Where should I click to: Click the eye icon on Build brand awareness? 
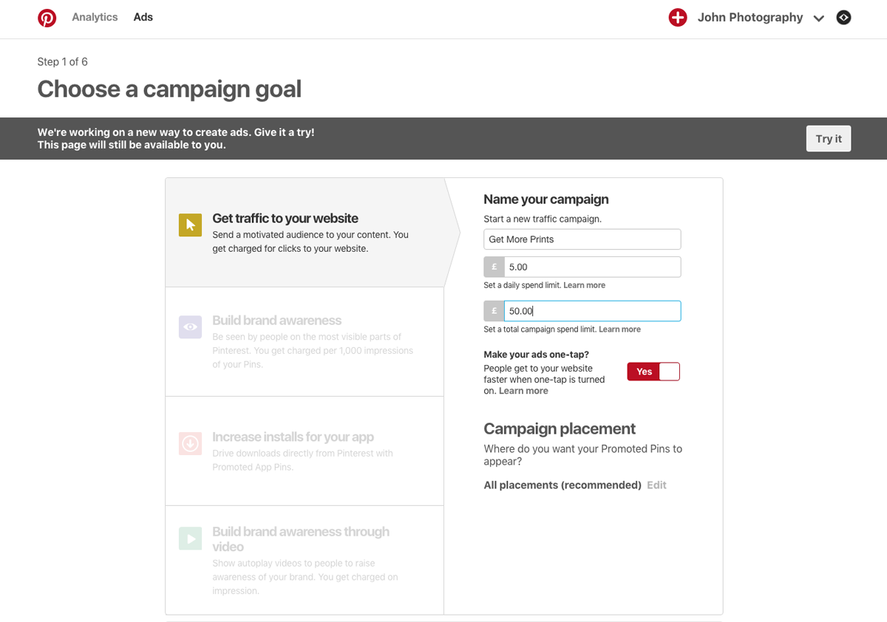tap(190, 327)
